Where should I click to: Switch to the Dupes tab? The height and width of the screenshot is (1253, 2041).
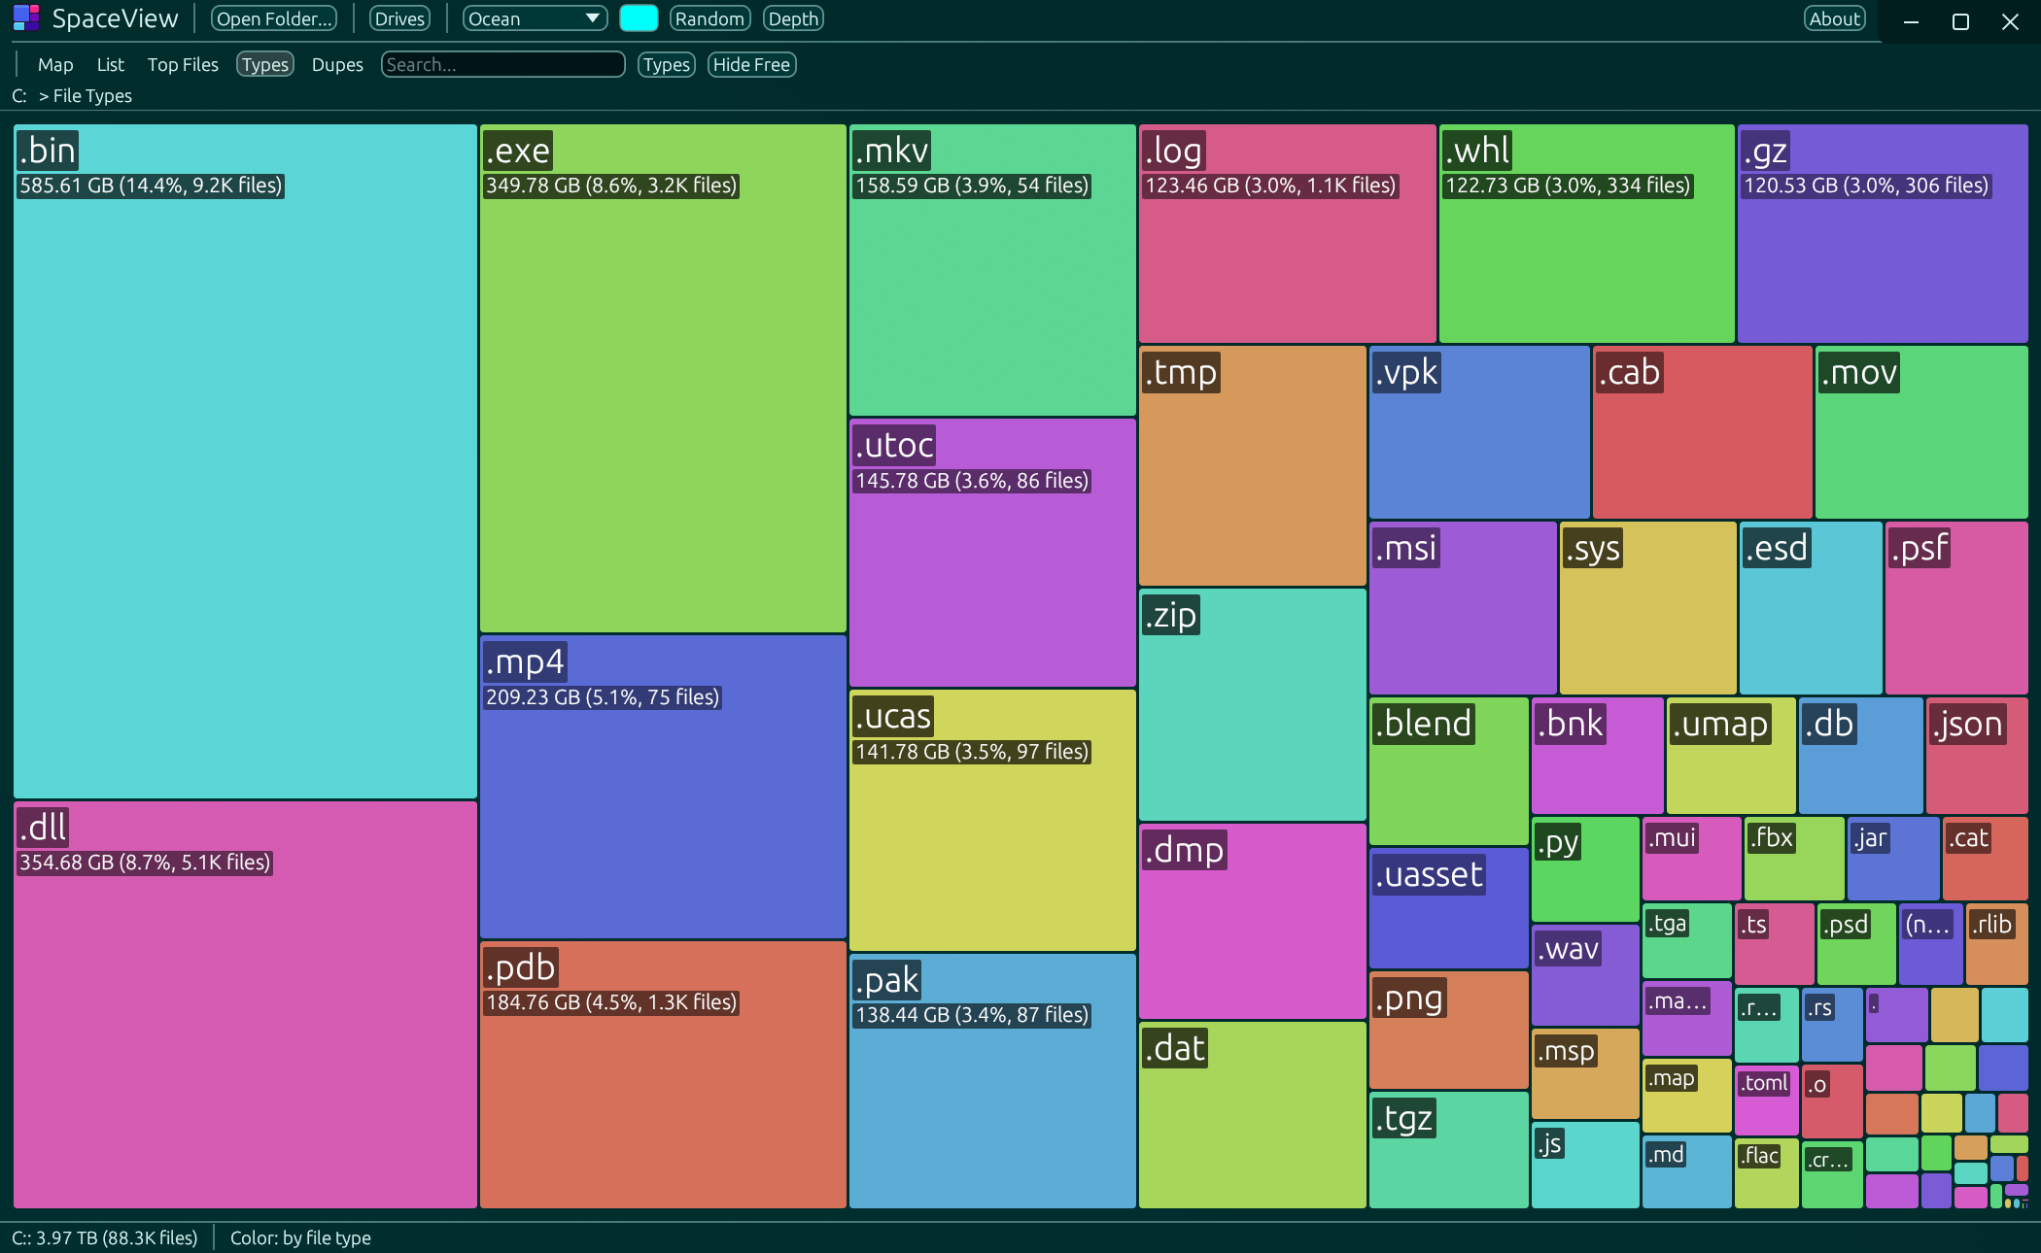click(x=337, y=64)
